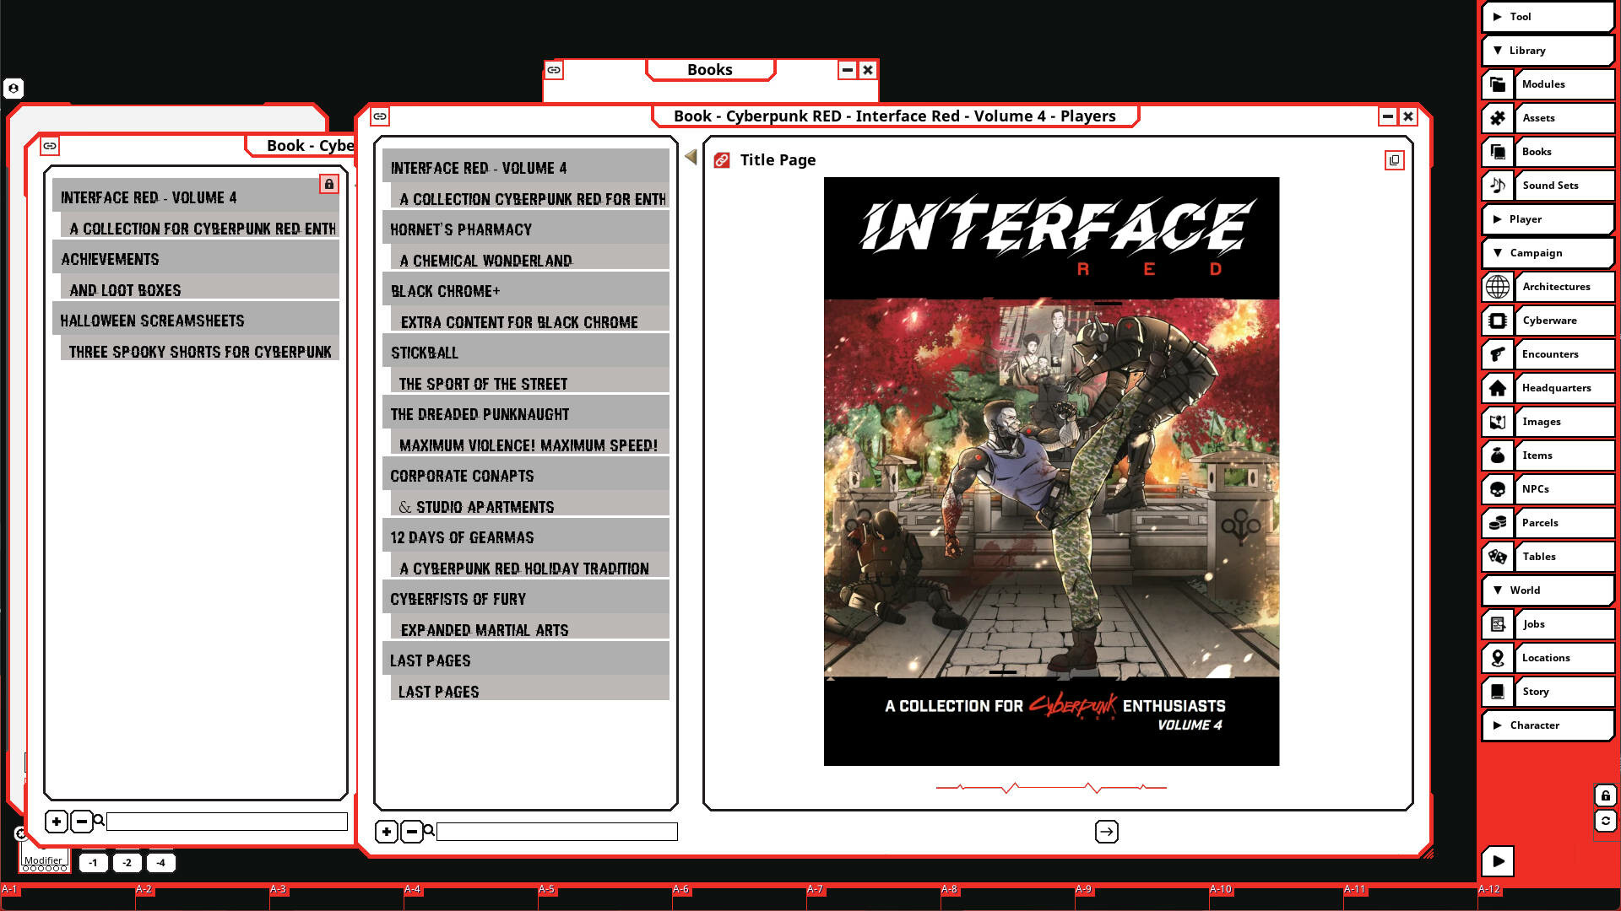
Task: Click the chain link icon on the Books window
Action: [x=554, y=71]
